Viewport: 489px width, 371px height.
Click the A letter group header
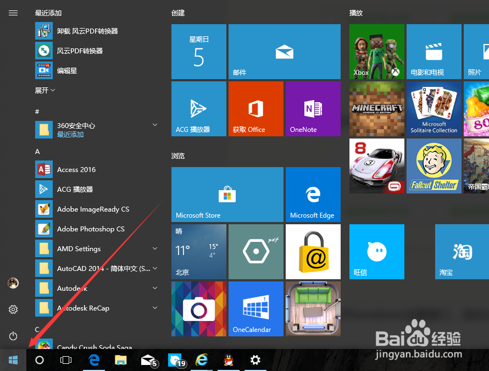tap(37, 151)
